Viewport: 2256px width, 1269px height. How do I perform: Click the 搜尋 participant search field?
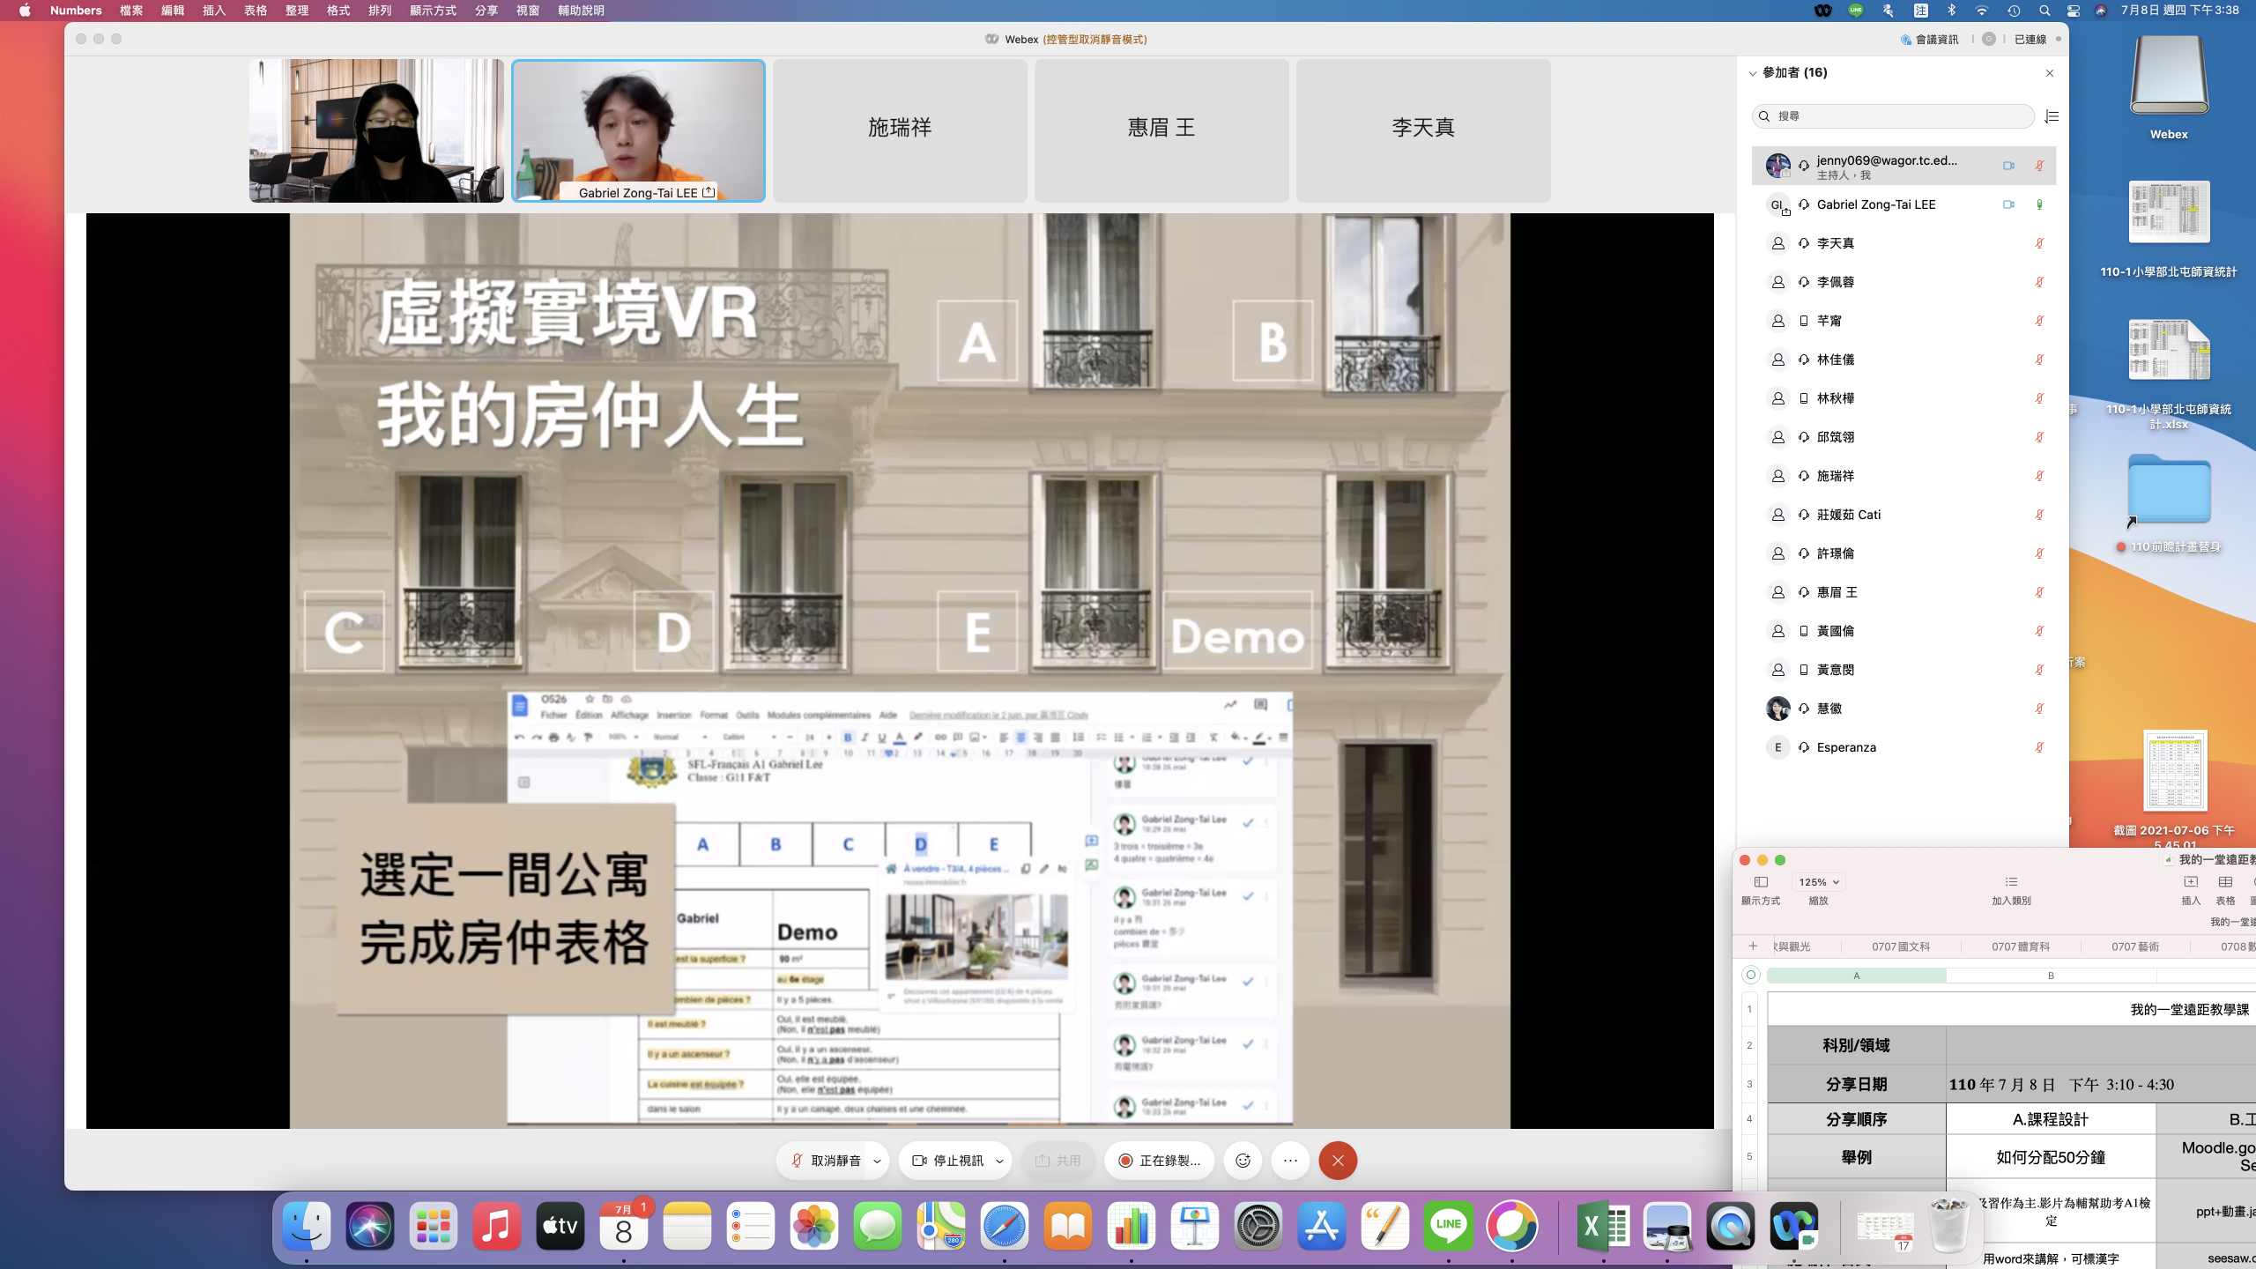tap(1895, 116)
